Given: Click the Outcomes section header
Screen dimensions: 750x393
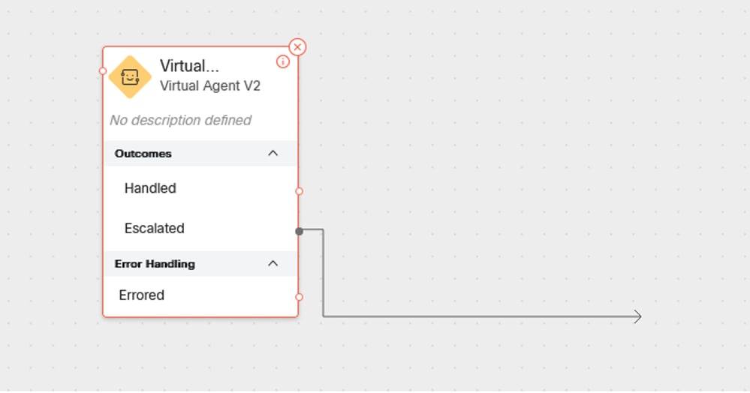Looking at the screenshot, I should 200,154.
